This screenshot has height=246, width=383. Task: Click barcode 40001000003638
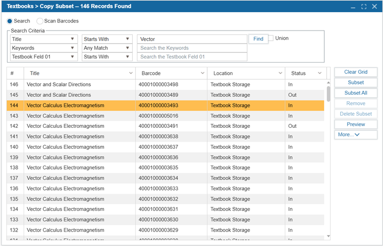click(x=158, y=136)
